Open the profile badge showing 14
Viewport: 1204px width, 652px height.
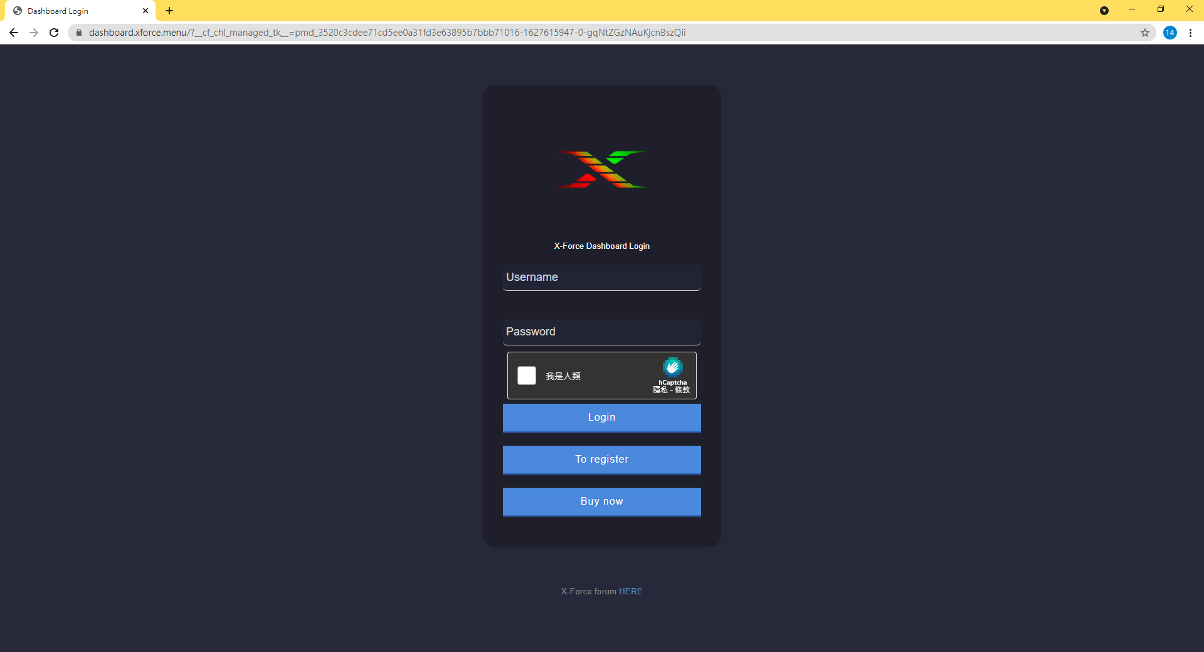(1170, 33)
